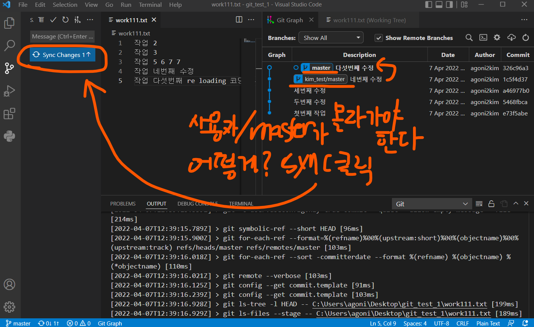The image size is (534, 327).
Task: Click the view-as-tree icon in Source Control
Action: (41, 20)
